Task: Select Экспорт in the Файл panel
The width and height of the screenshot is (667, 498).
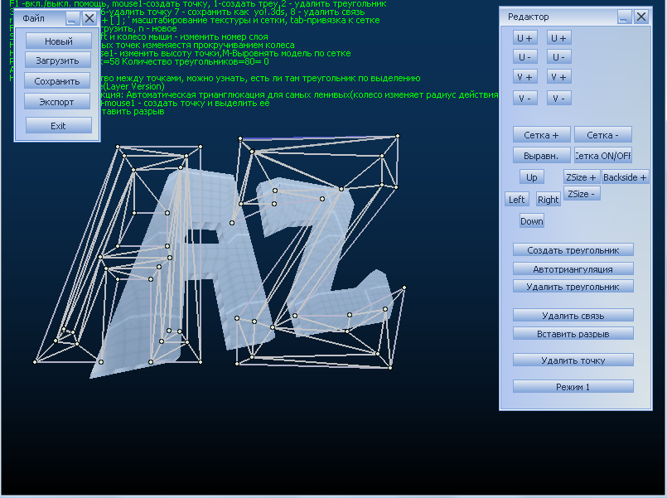Action: (x=58, y=102)
